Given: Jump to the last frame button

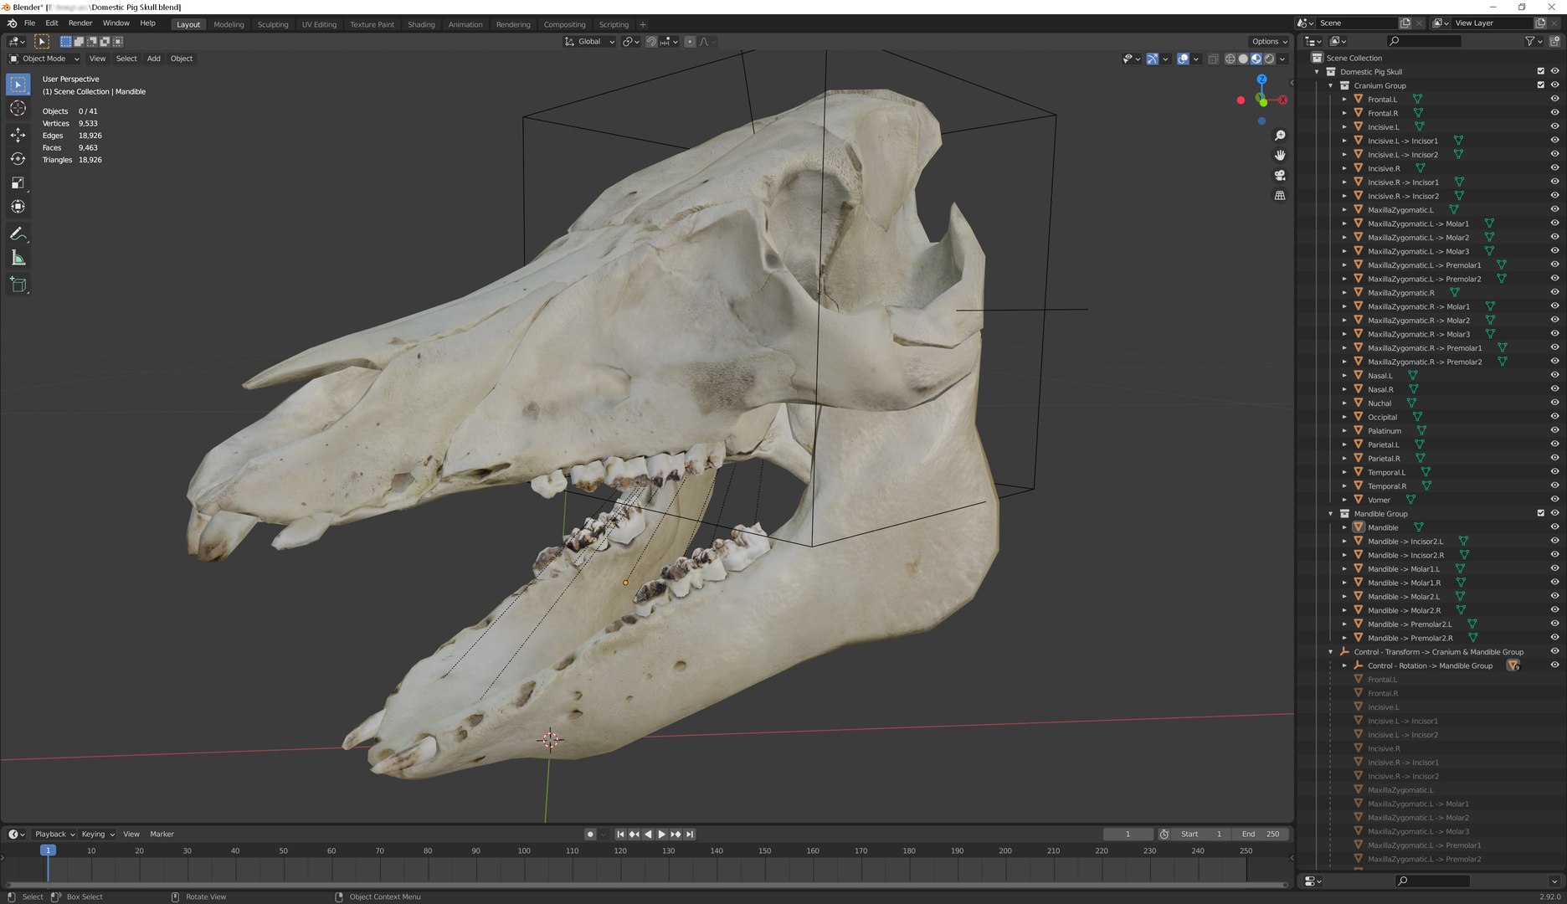Looking at the screenshot, I should click(690, 834).
